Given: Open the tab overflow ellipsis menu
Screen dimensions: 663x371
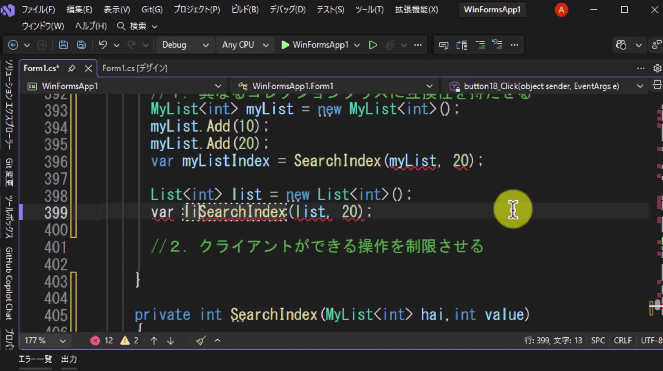Looking at the screenshot, I should 641,68.
